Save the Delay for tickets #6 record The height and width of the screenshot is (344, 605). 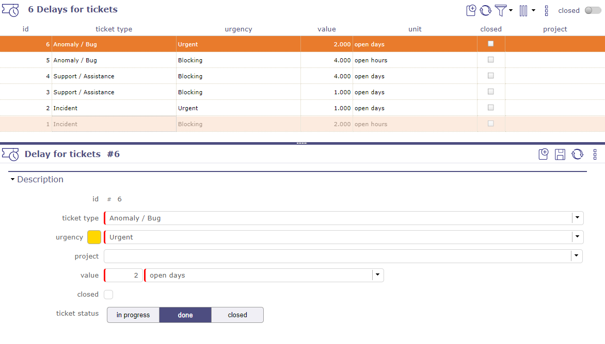560,153
